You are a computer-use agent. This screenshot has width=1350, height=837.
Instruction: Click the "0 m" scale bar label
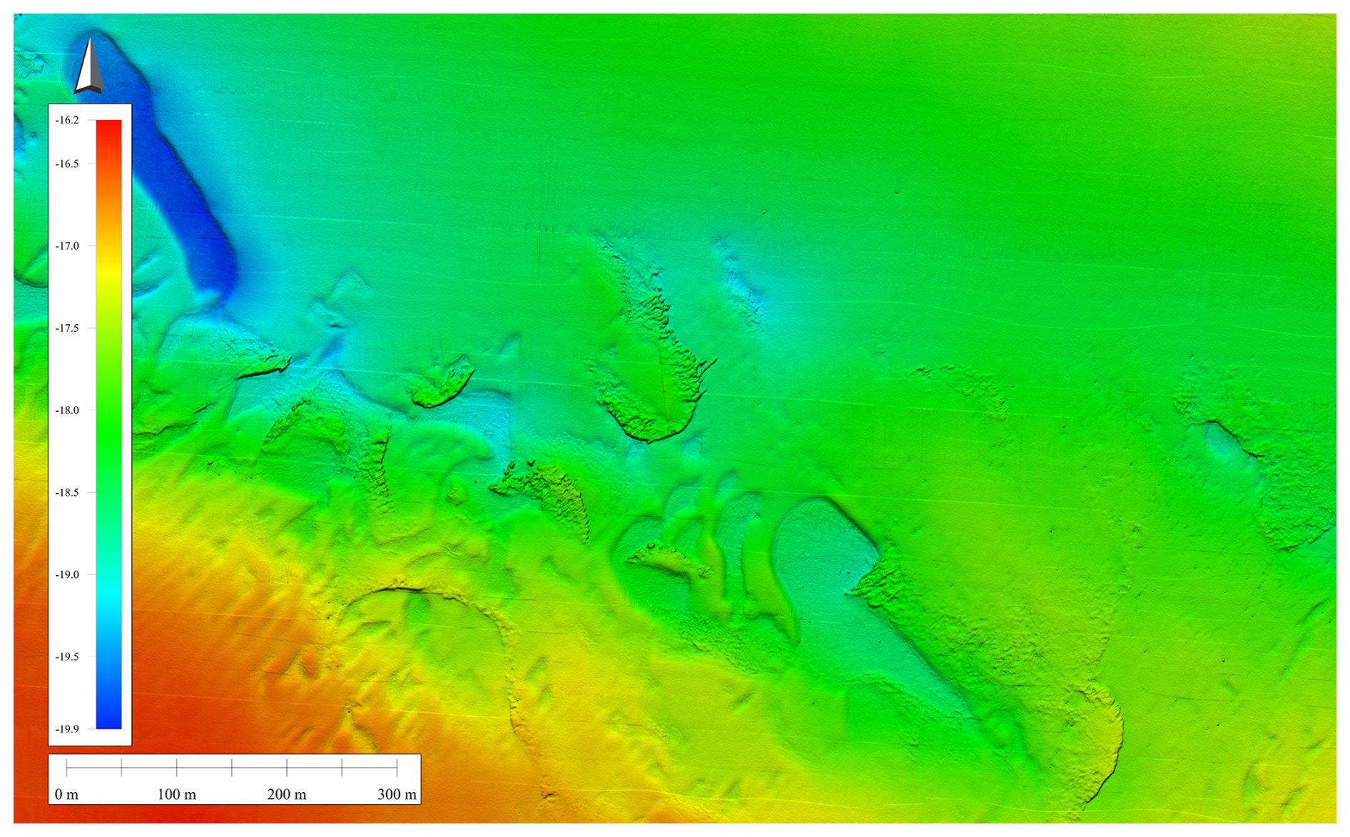pos(66,794)
